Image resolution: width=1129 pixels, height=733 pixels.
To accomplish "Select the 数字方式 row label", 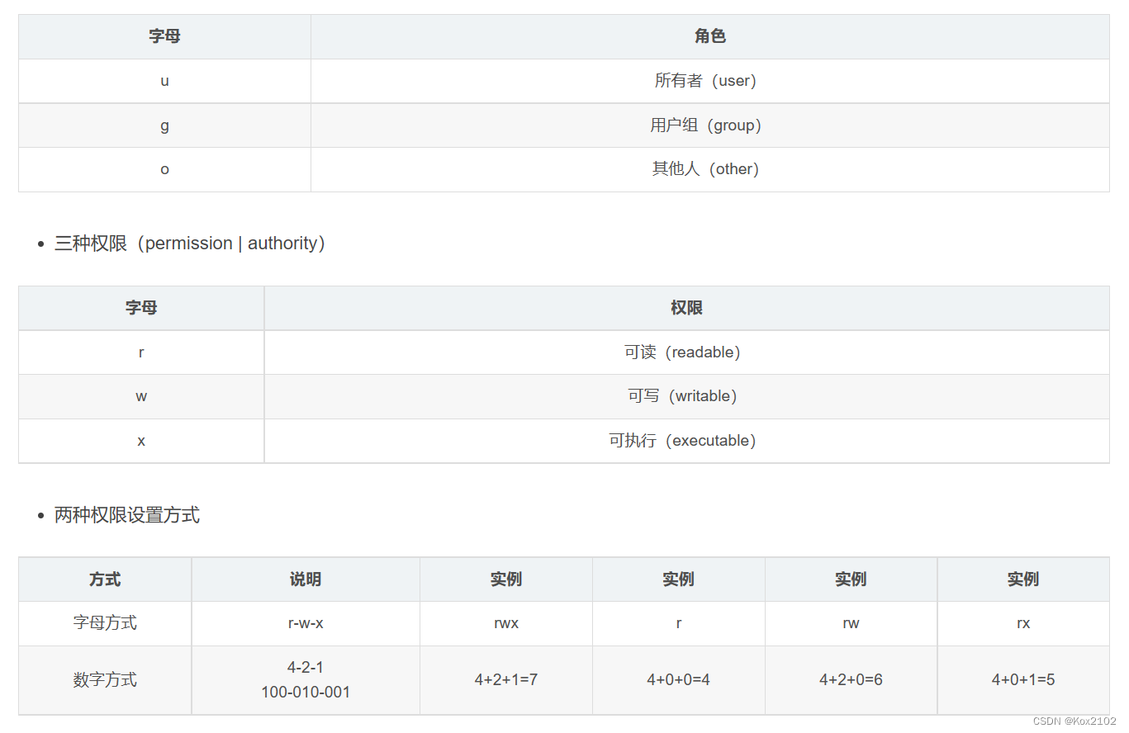I will (x=105, y=680).
